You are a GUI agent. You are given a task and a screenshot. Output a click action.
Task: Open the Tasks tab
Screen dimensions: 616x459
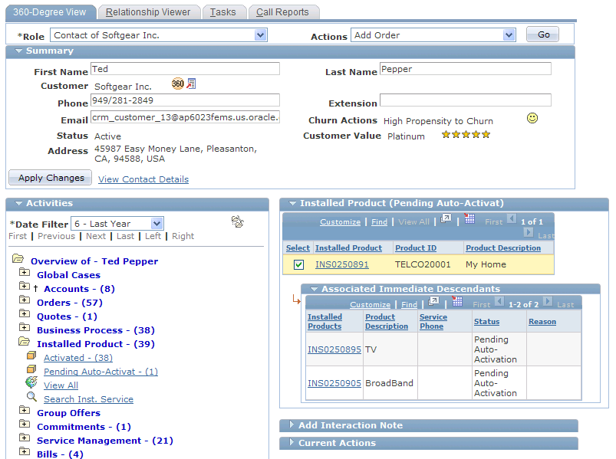coord(223,12)
